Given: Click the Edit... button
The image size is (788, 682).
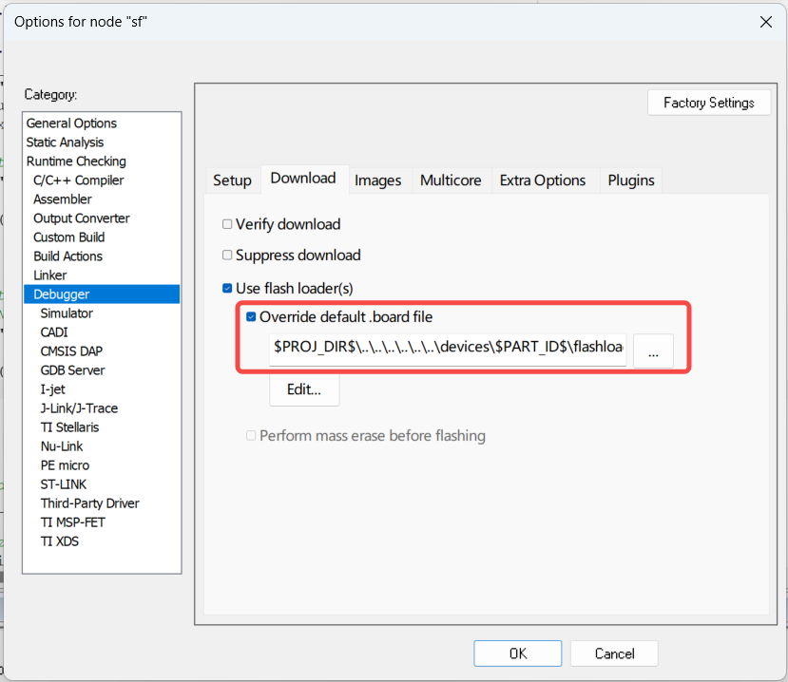Looking at the screenshot, I should (304, 388).
